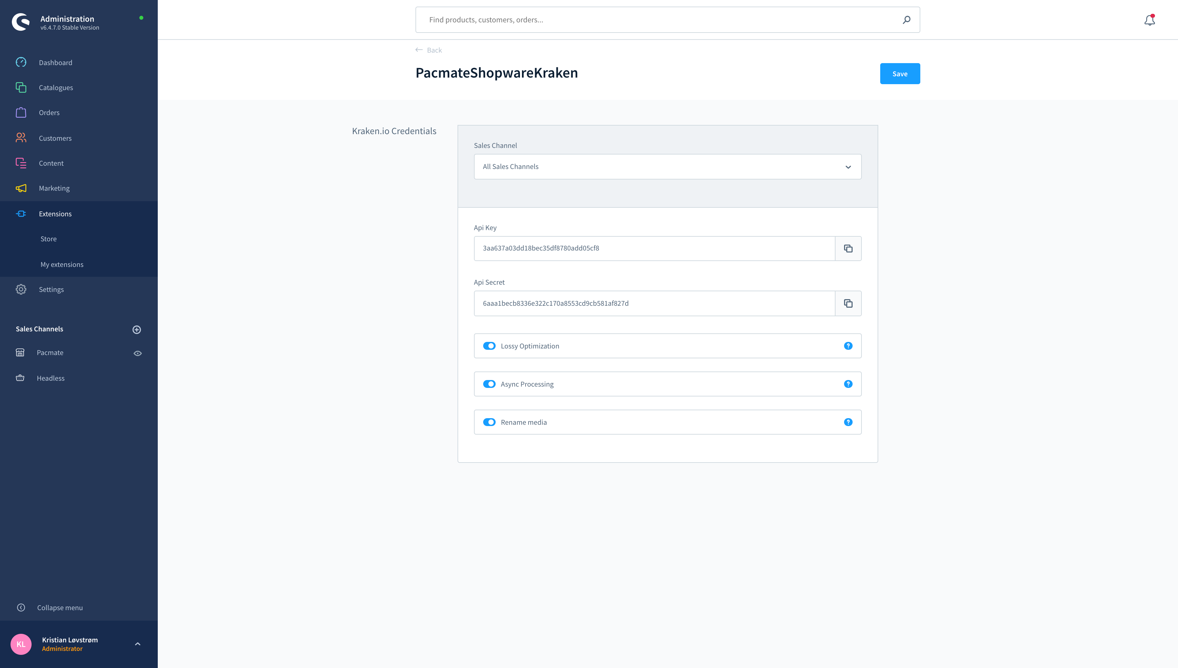The height and width of the screenshot is (668, 1178).
Task: Click the Pacmate storefront icon
Action: pos(20,352)
